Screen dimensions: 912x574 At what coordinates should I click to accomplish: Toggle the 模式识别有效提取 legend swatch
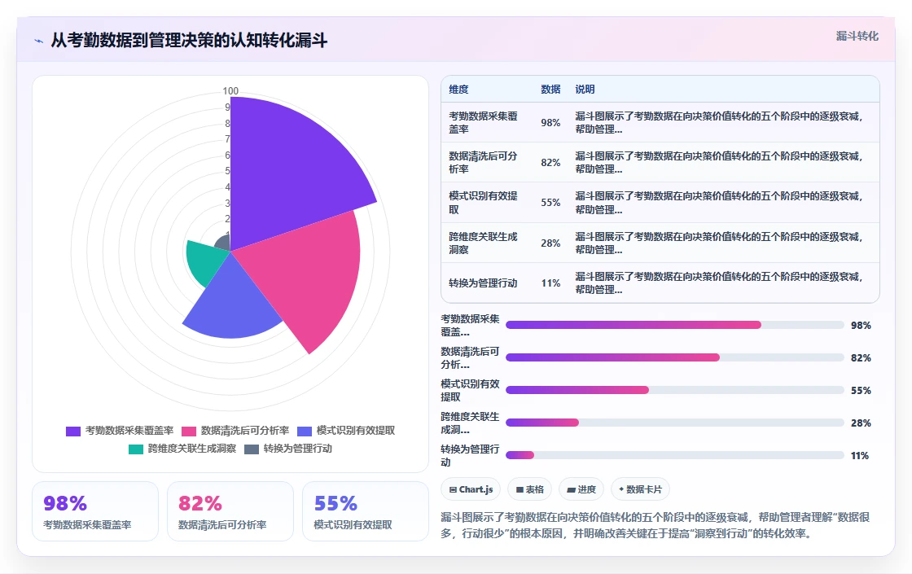(x=305, y=431)
